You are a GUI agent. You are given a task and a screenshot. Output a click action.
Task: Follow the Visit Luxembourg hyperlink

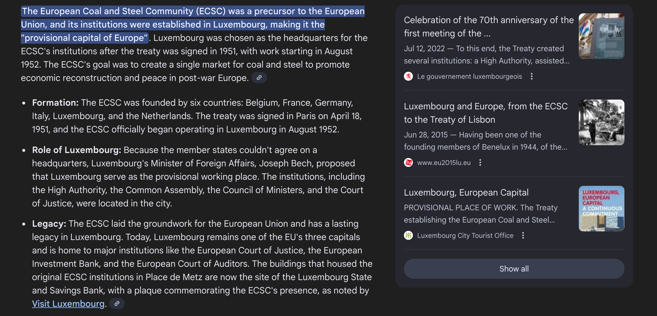point(68,304)
